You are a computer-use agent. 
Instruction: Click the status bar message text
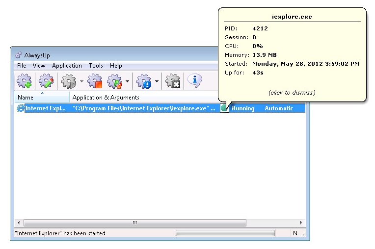pyautogui.click(x=60, y=233)
